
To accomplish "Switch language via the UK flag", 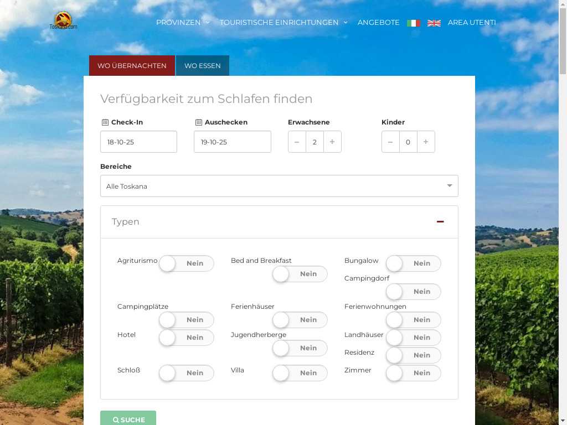I will point(434,23).
